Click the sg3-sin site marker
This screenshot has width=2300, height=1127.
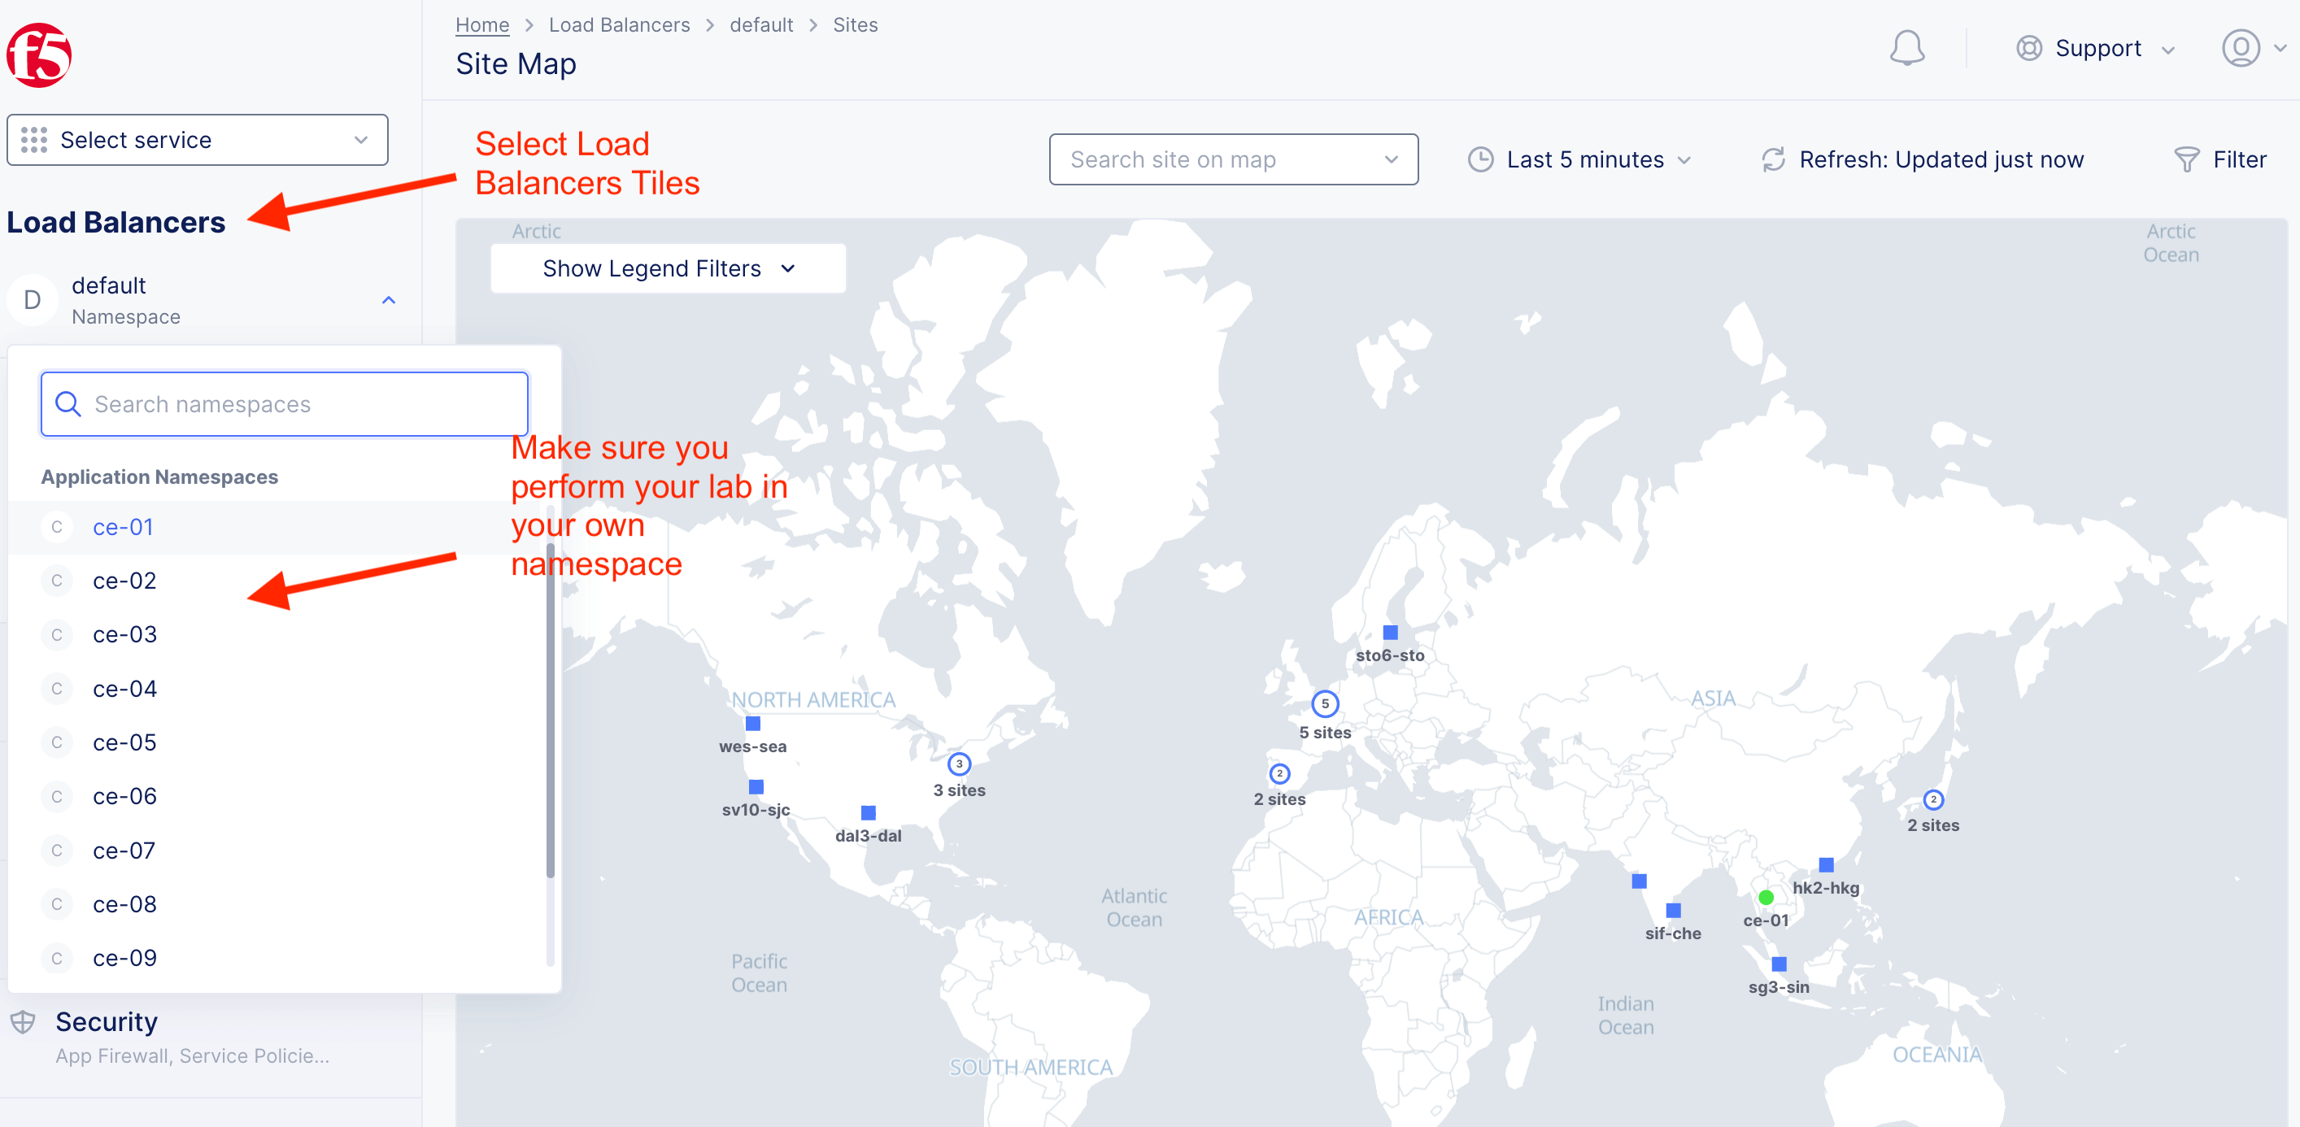(1779, 964)
